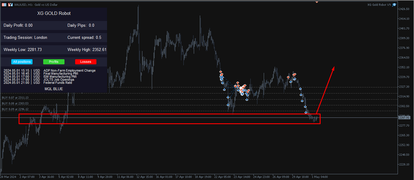
Task: Show all positions with the blue button
Action: tap(22, 62)
